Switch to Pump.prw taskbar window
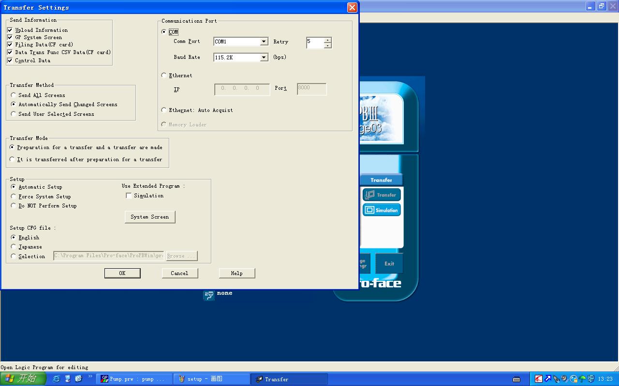This screenshot has width=619, height=386. (133, 379)
